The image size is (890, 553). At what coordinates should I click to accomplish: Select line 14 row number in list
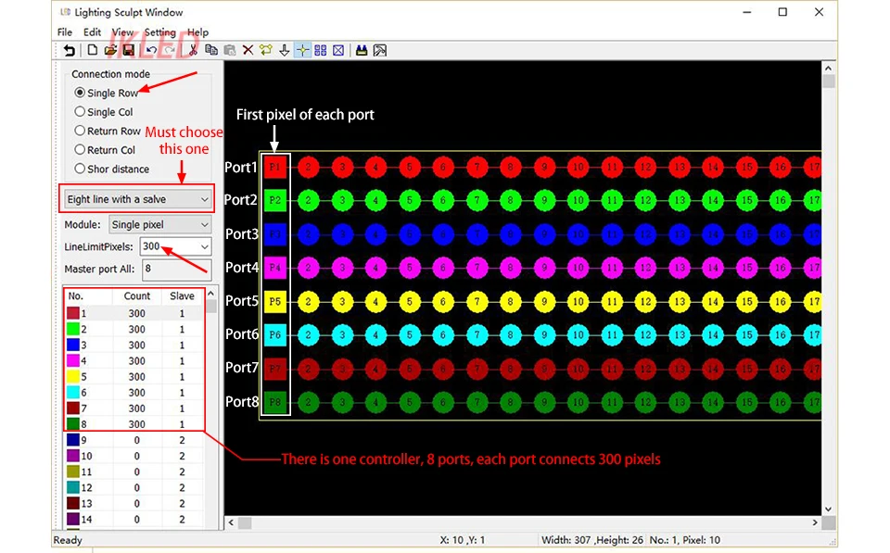tap(86, 519)
